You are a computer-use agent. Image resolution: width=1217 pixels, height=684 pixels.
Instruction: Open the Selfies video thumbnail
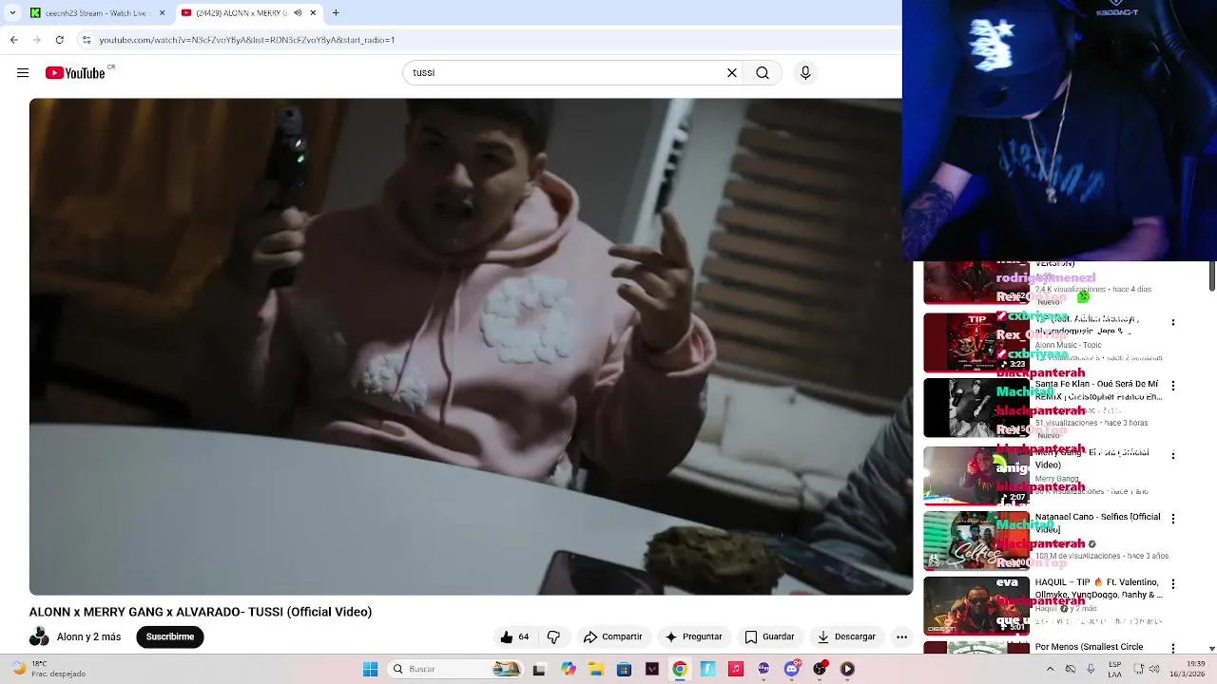pos(976,541)
